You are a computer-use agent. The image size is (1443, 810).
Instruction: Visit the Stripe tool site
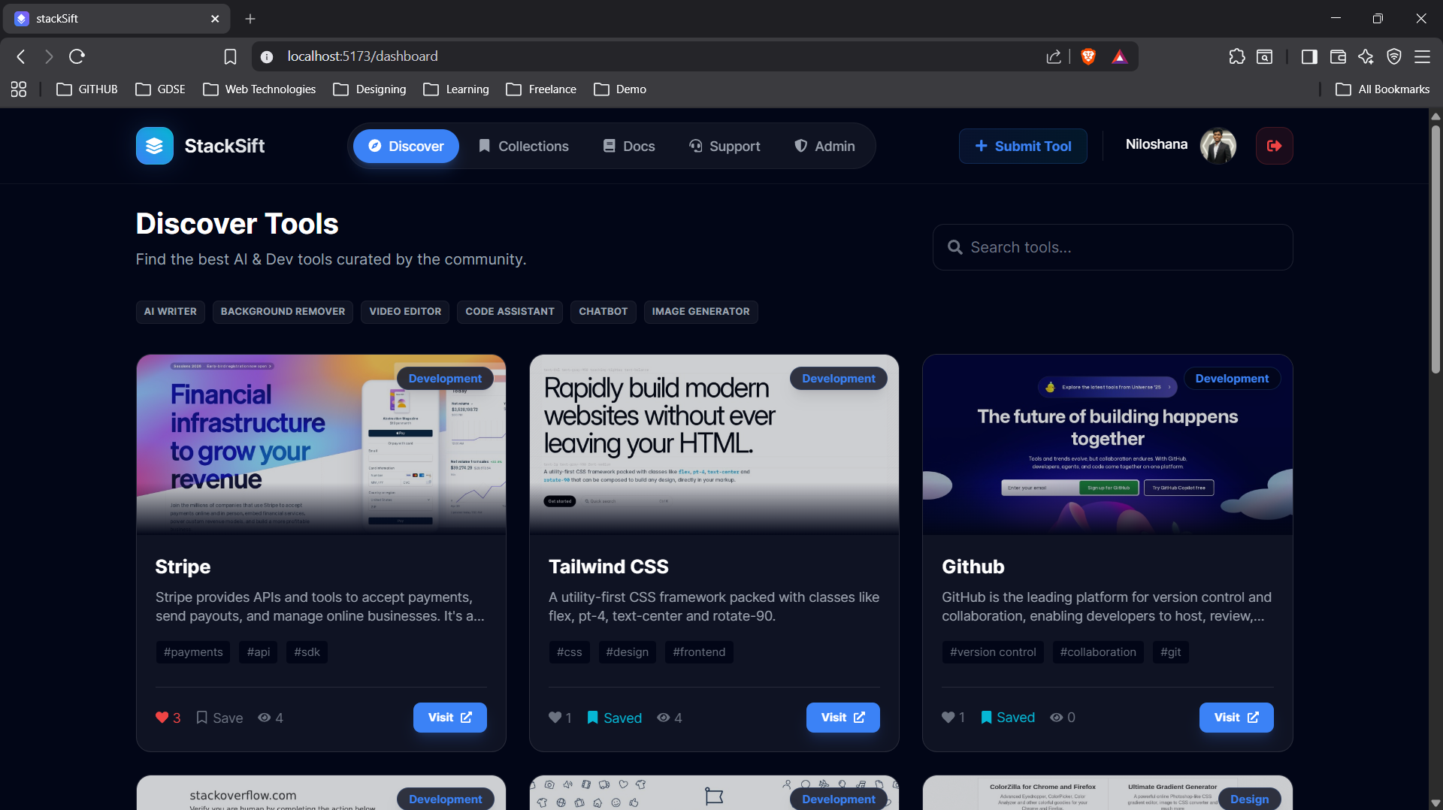449,718
